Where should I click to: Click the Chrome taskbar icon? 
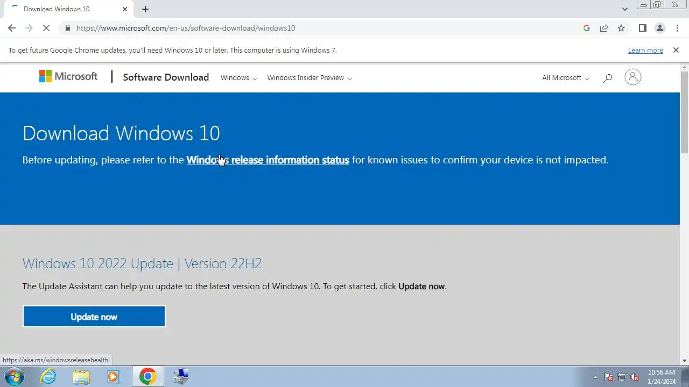147,376
